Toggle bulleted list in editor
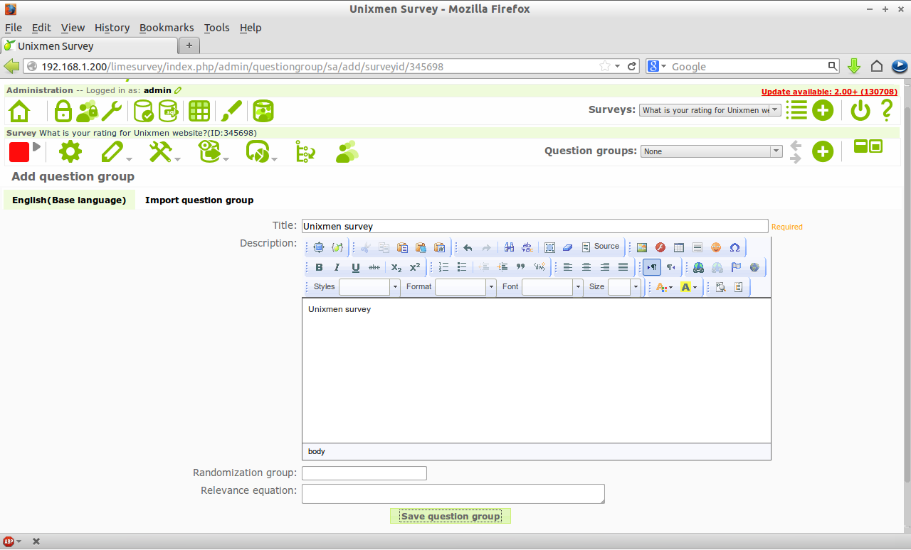This screenshot has height=550, width=911. coord(462,267)
